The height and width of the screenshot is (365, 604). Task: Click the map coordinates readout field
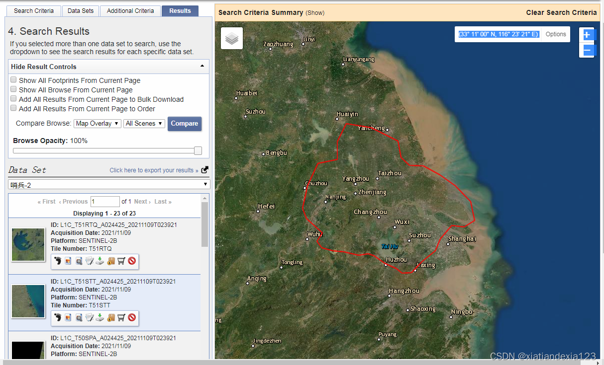click(499, 34)
